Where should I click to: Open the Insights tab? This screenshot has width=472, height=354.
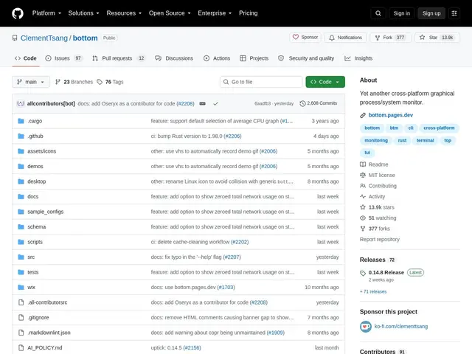click(358, 58)
